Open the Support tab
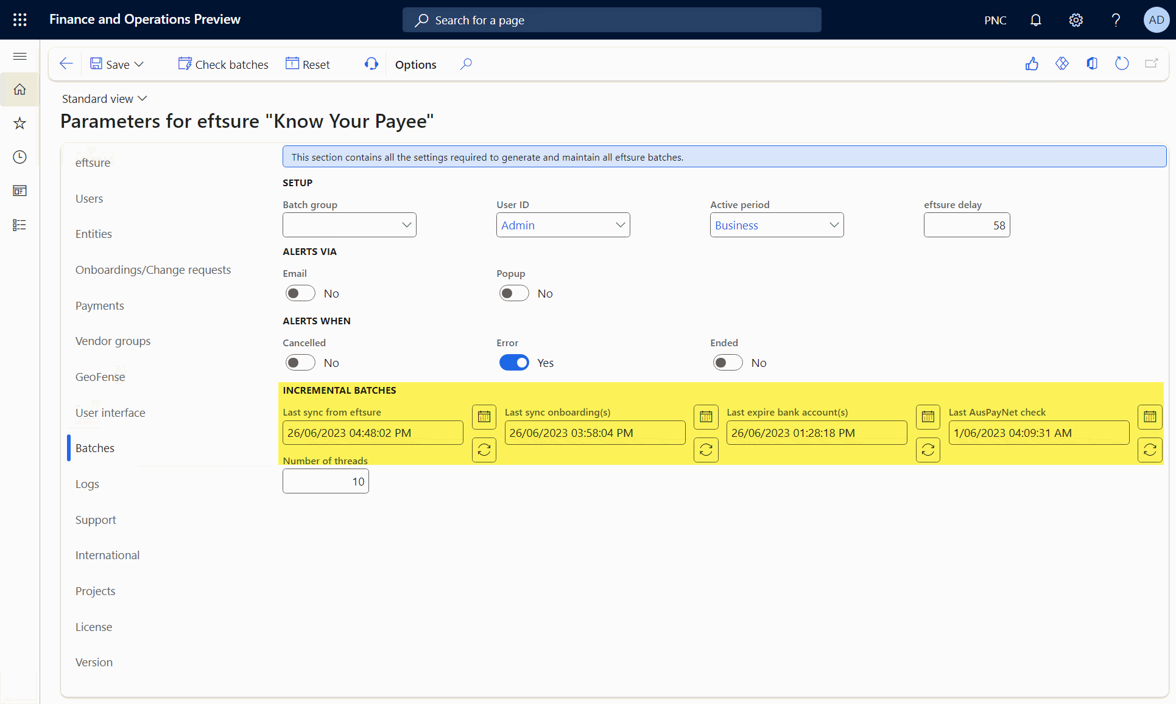 pos(96,520)
